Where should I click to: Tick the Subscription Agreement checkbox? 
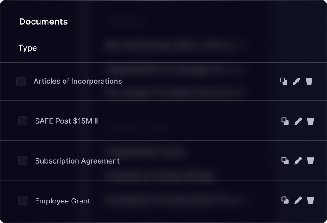tap(23, 160)
